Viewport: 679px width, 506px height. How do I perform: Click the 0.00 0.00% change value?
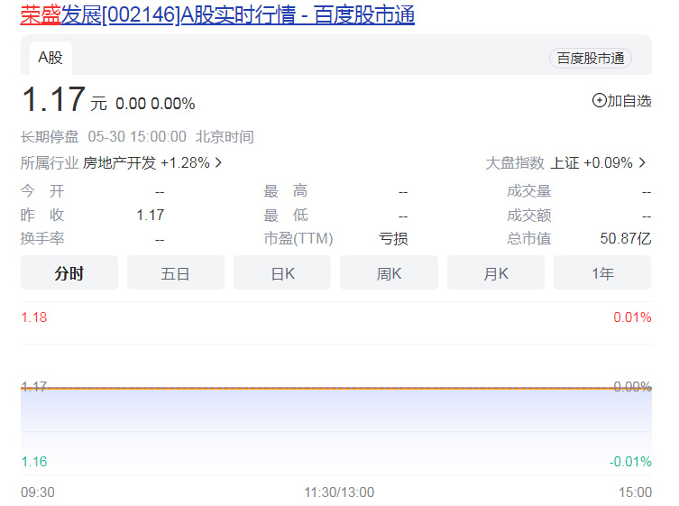click(155, 104)
